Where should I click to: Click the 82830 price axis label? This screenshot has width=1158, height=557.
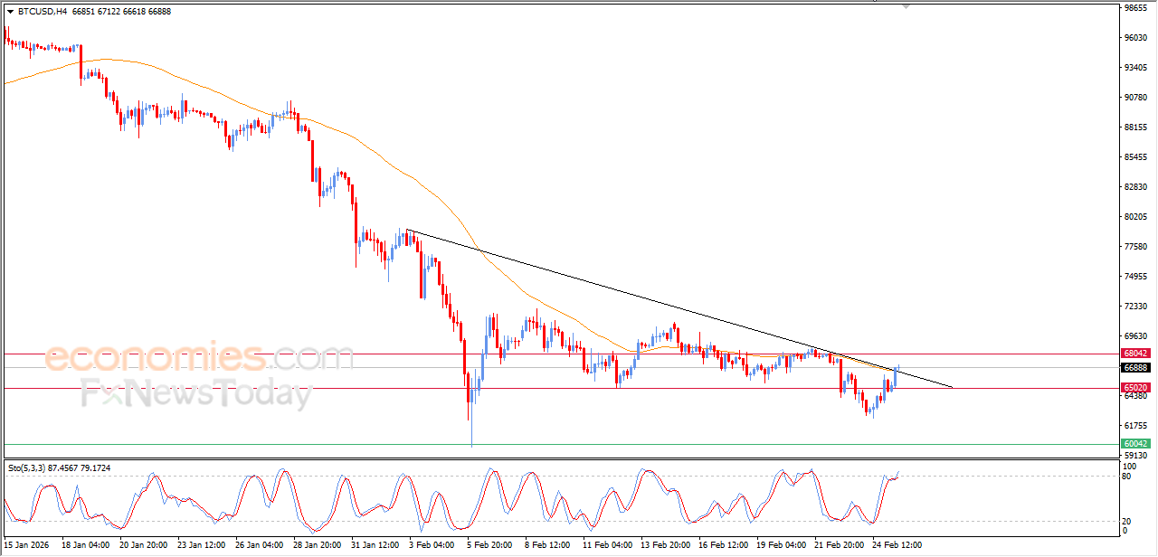tap(1136, 187)
